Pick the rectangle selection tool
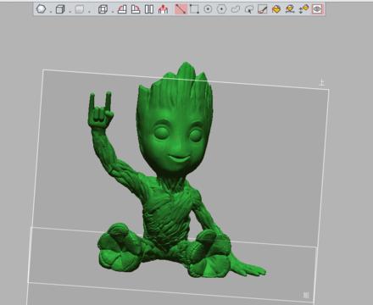373x305 pixels. coord(194,9)
